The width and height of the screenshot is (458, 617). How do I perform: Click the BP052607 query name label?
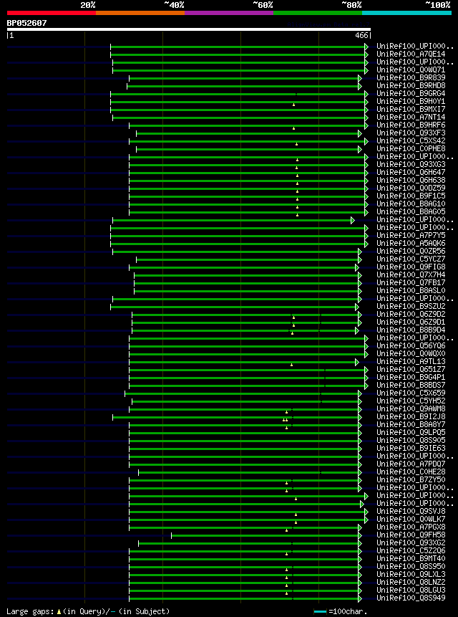pyautogui.click(x=26, y=23)
